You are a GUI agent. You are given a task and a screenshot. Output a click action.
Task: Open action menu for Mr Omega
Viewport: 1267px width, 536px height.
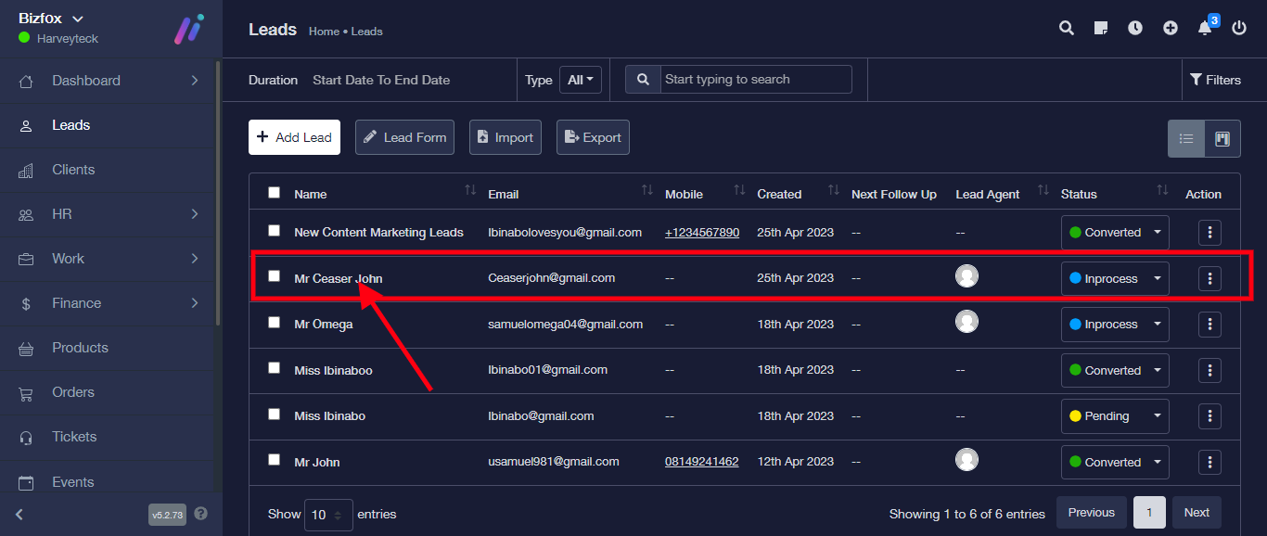(1209, 325)
